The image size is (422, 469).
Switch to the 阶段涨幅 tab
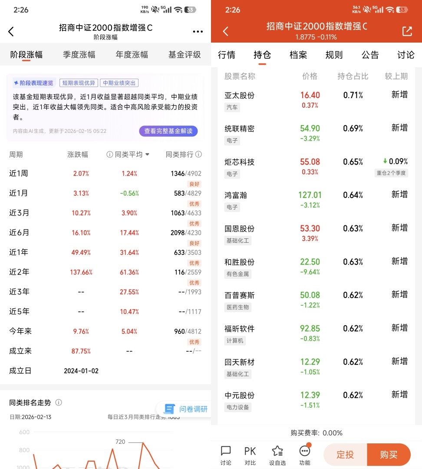tap(26, 54)
